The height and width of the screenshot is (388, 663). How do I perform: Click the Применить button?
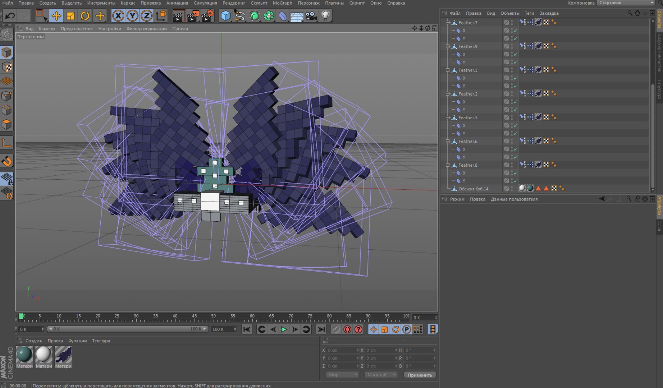point(420,375)
